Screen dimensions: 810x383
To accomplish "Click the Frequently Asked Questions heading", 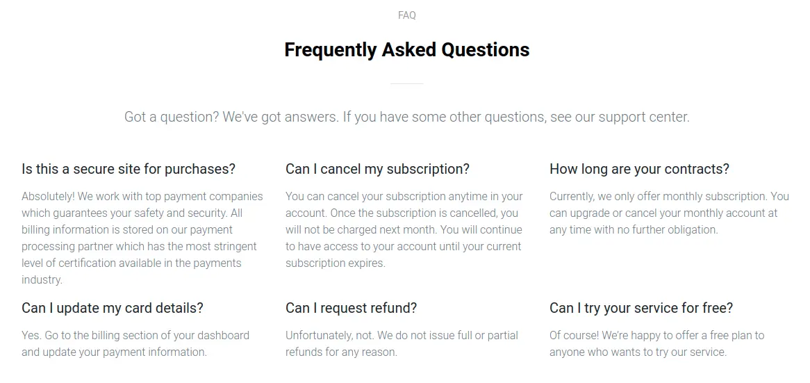I will point(406,50).
